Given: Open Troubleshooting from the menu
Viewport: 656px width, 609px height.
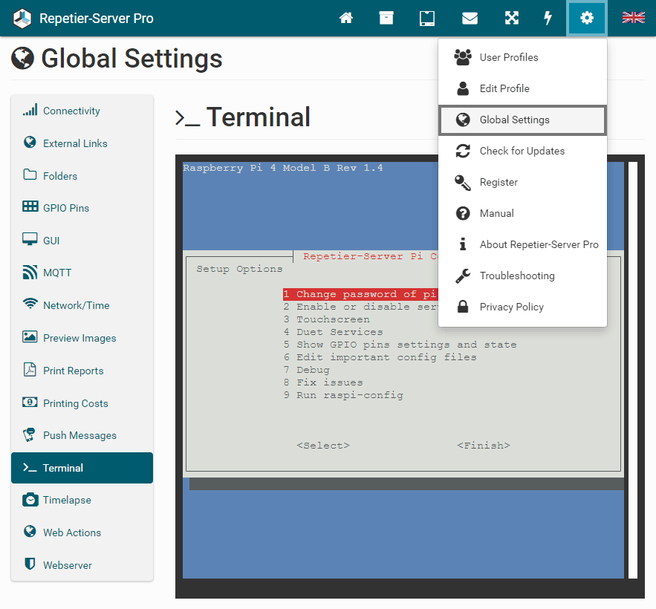Looking at the screenshot, I should pos(522,276).
